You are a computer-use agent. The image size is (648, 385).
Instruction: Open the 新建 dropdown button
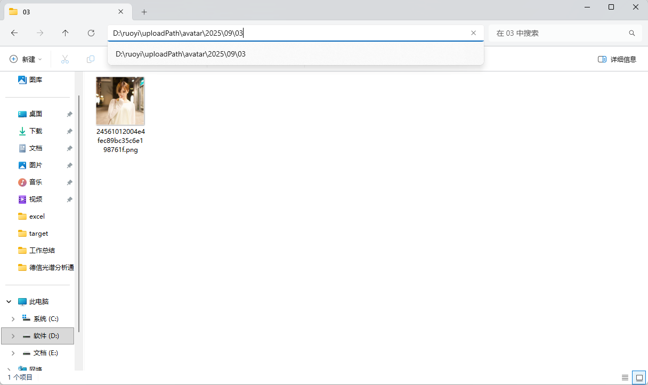click(x=26, y=59)
